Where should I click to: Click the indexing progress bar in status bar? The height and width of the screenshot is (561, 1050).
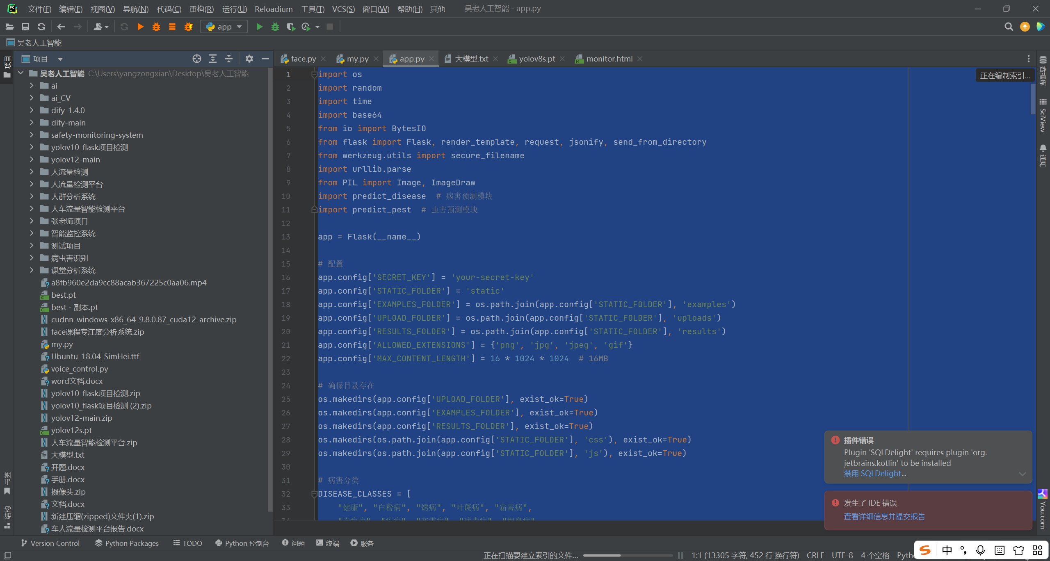(628, 555)
